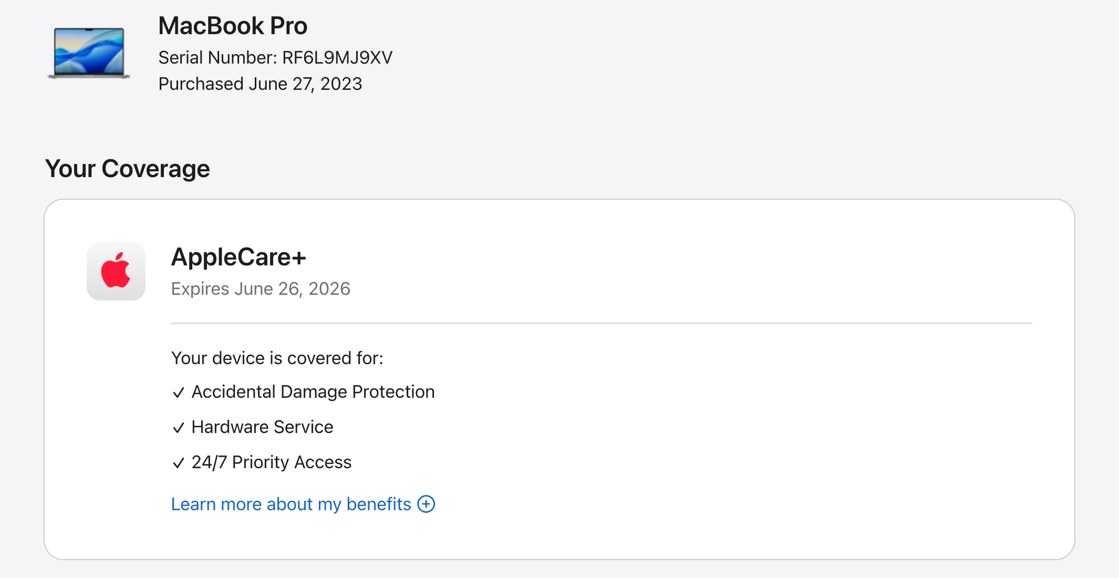
Task: Click the red Apple logo AppleCare+ icon
Action: click(x=116, y=271)
